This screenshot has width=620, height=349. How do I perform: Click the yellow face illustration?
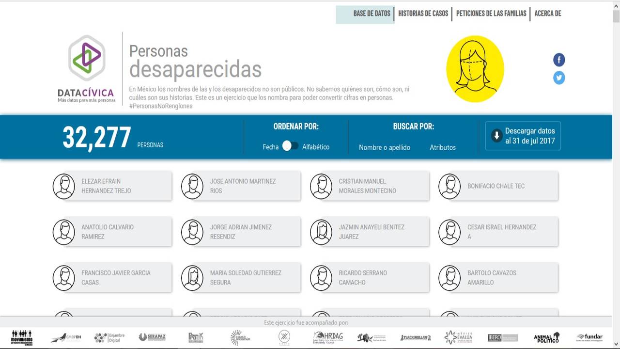pos(475,69)
